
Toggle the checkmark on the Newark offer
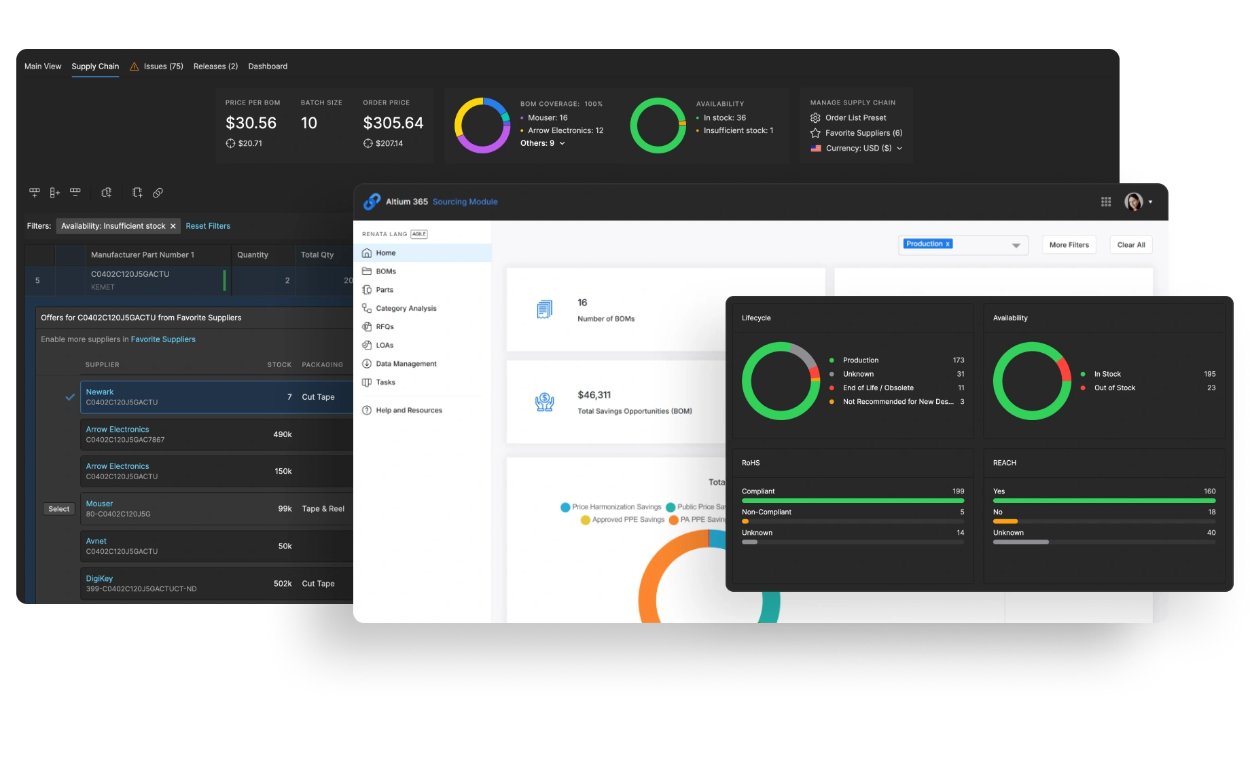[x=70, y=397]
